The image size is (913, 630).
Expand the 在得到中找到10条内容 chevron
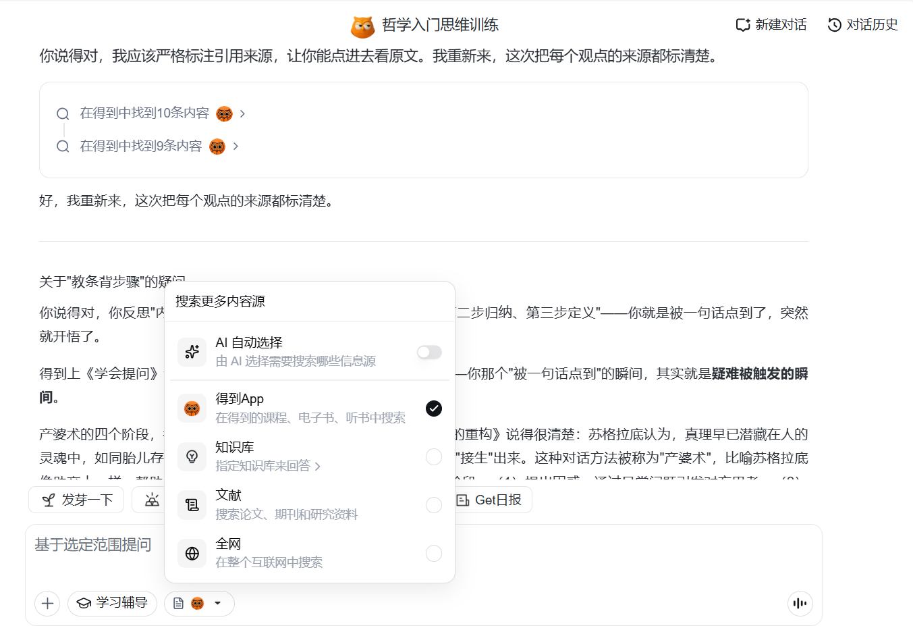coord(242,114)
